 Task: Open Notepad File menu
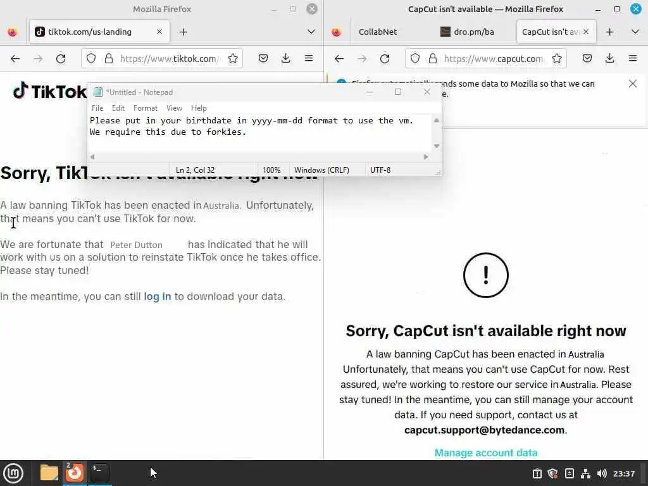97,108
